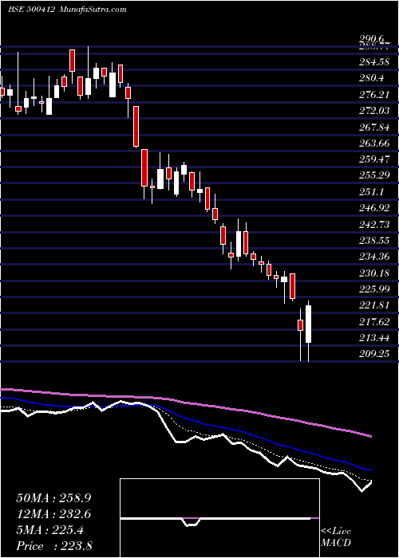Click the 251.1 price axis label
The width and height of the screenshot is (399, 558).
pyautogui.click(x=371, y=192)
